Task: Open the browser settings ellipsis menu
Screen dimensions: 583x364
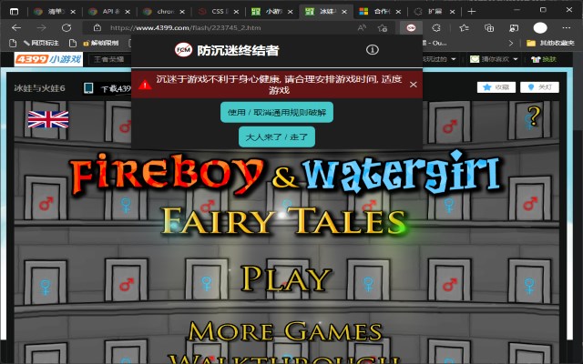Action: tap(567, 28)
